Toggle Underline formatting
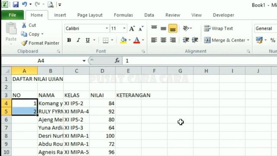The height and width of the screenshot is (156, 277). pos(87,40)
